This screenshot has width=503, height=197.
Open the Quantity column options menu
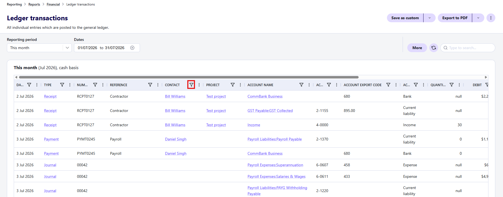click(x=459, y=85)
